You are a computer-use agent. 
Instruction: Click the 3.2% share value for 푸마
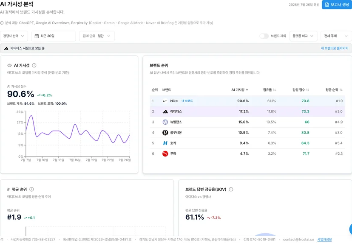coord(272,154)
